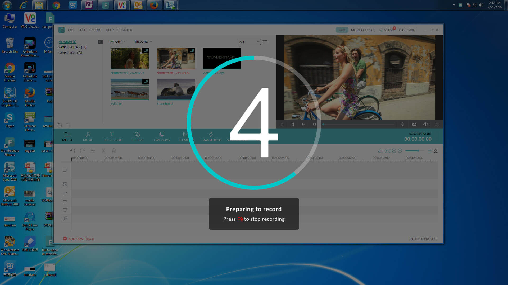The image size is (508, 285).
Task: Open the ALL media filter combo box
Action: tap(250, 42)
